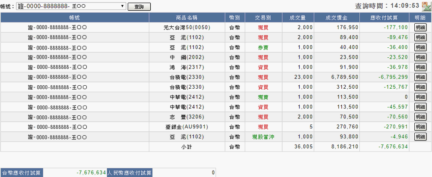View 明細 for 台積電(2330) 現買 row
432x177 pixels.
[x=420, y=77]
